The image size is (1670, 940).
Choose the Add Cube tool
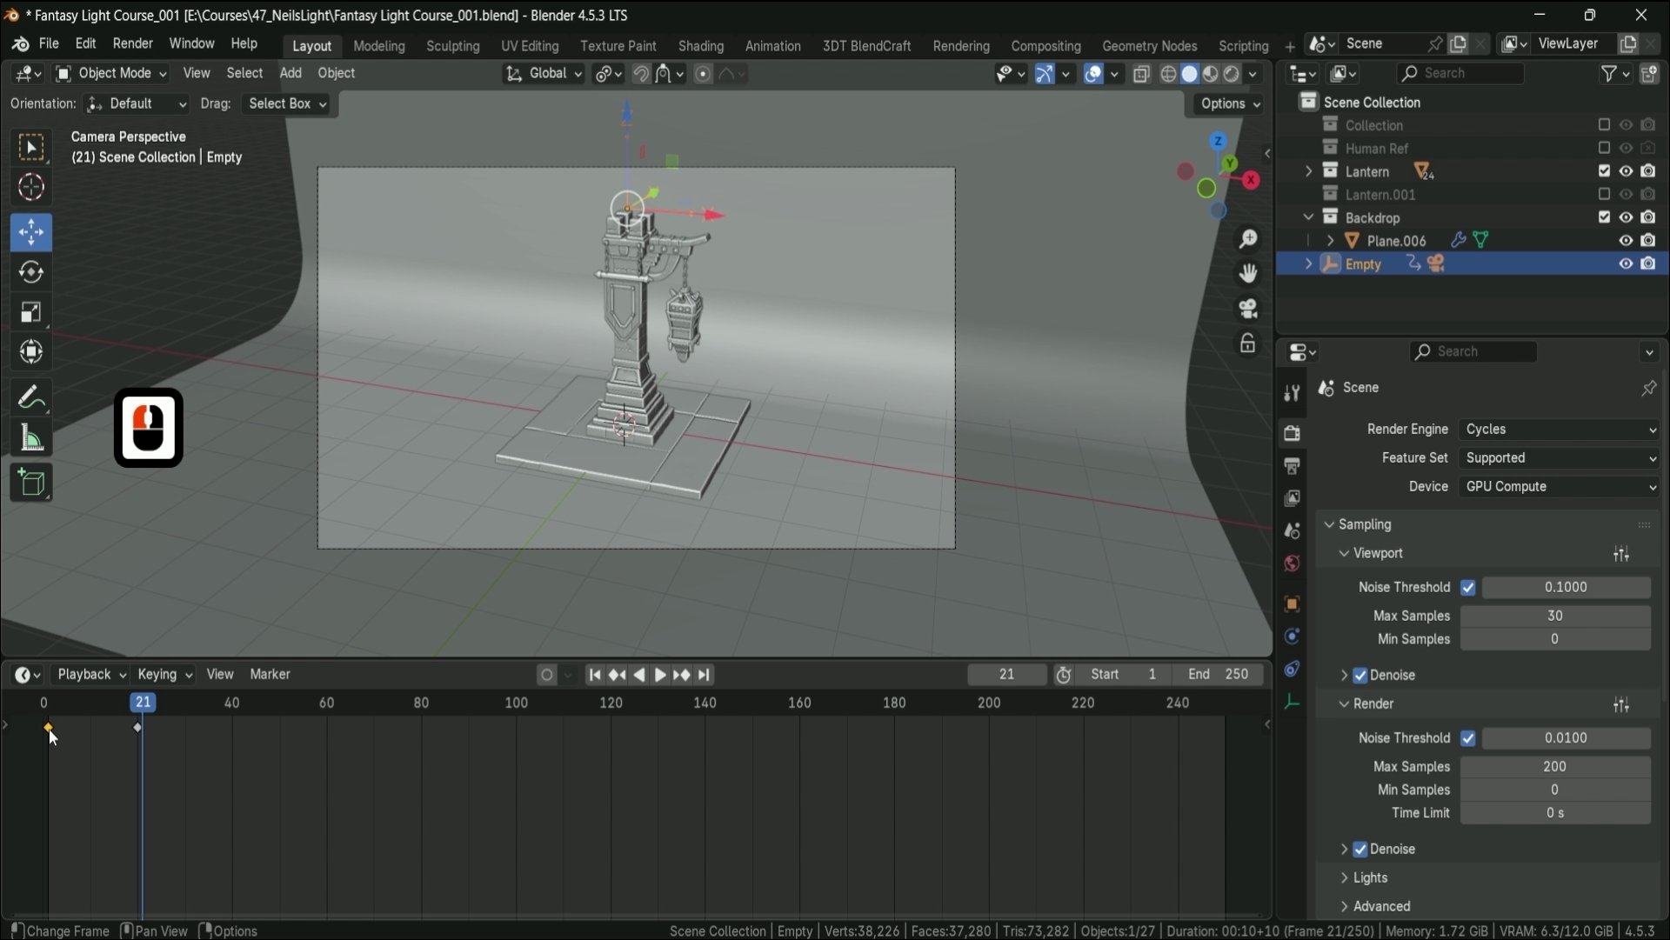[31, 483]
